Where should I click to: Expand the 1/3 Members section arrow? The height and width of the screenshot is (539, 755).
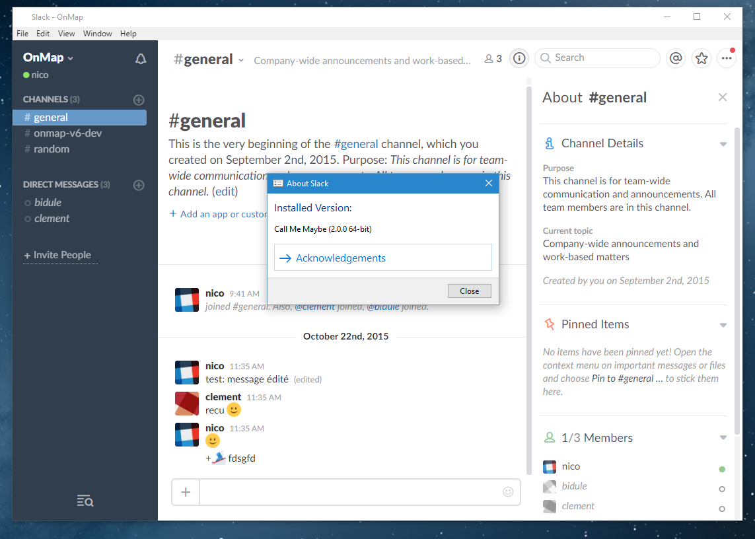click(x=723, y=438)
